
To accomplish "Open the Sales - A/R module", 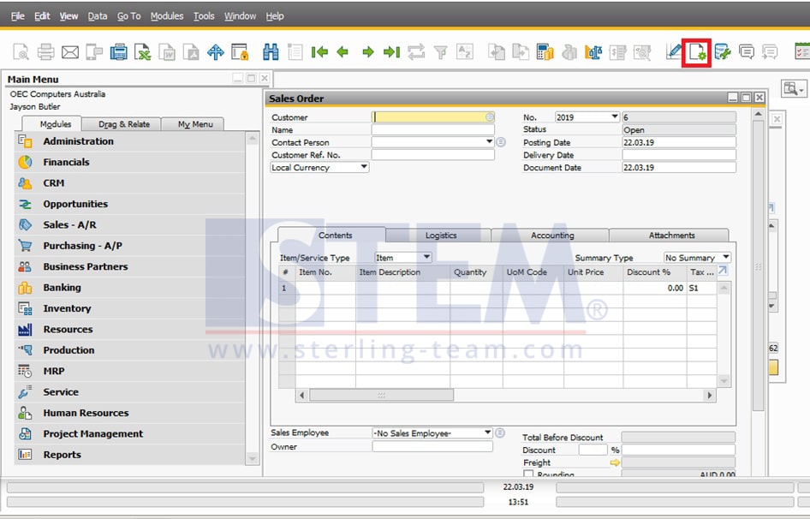I will (69, 225).
